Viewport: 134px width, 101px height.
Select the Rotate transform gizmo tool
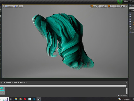tap(94, 6)
